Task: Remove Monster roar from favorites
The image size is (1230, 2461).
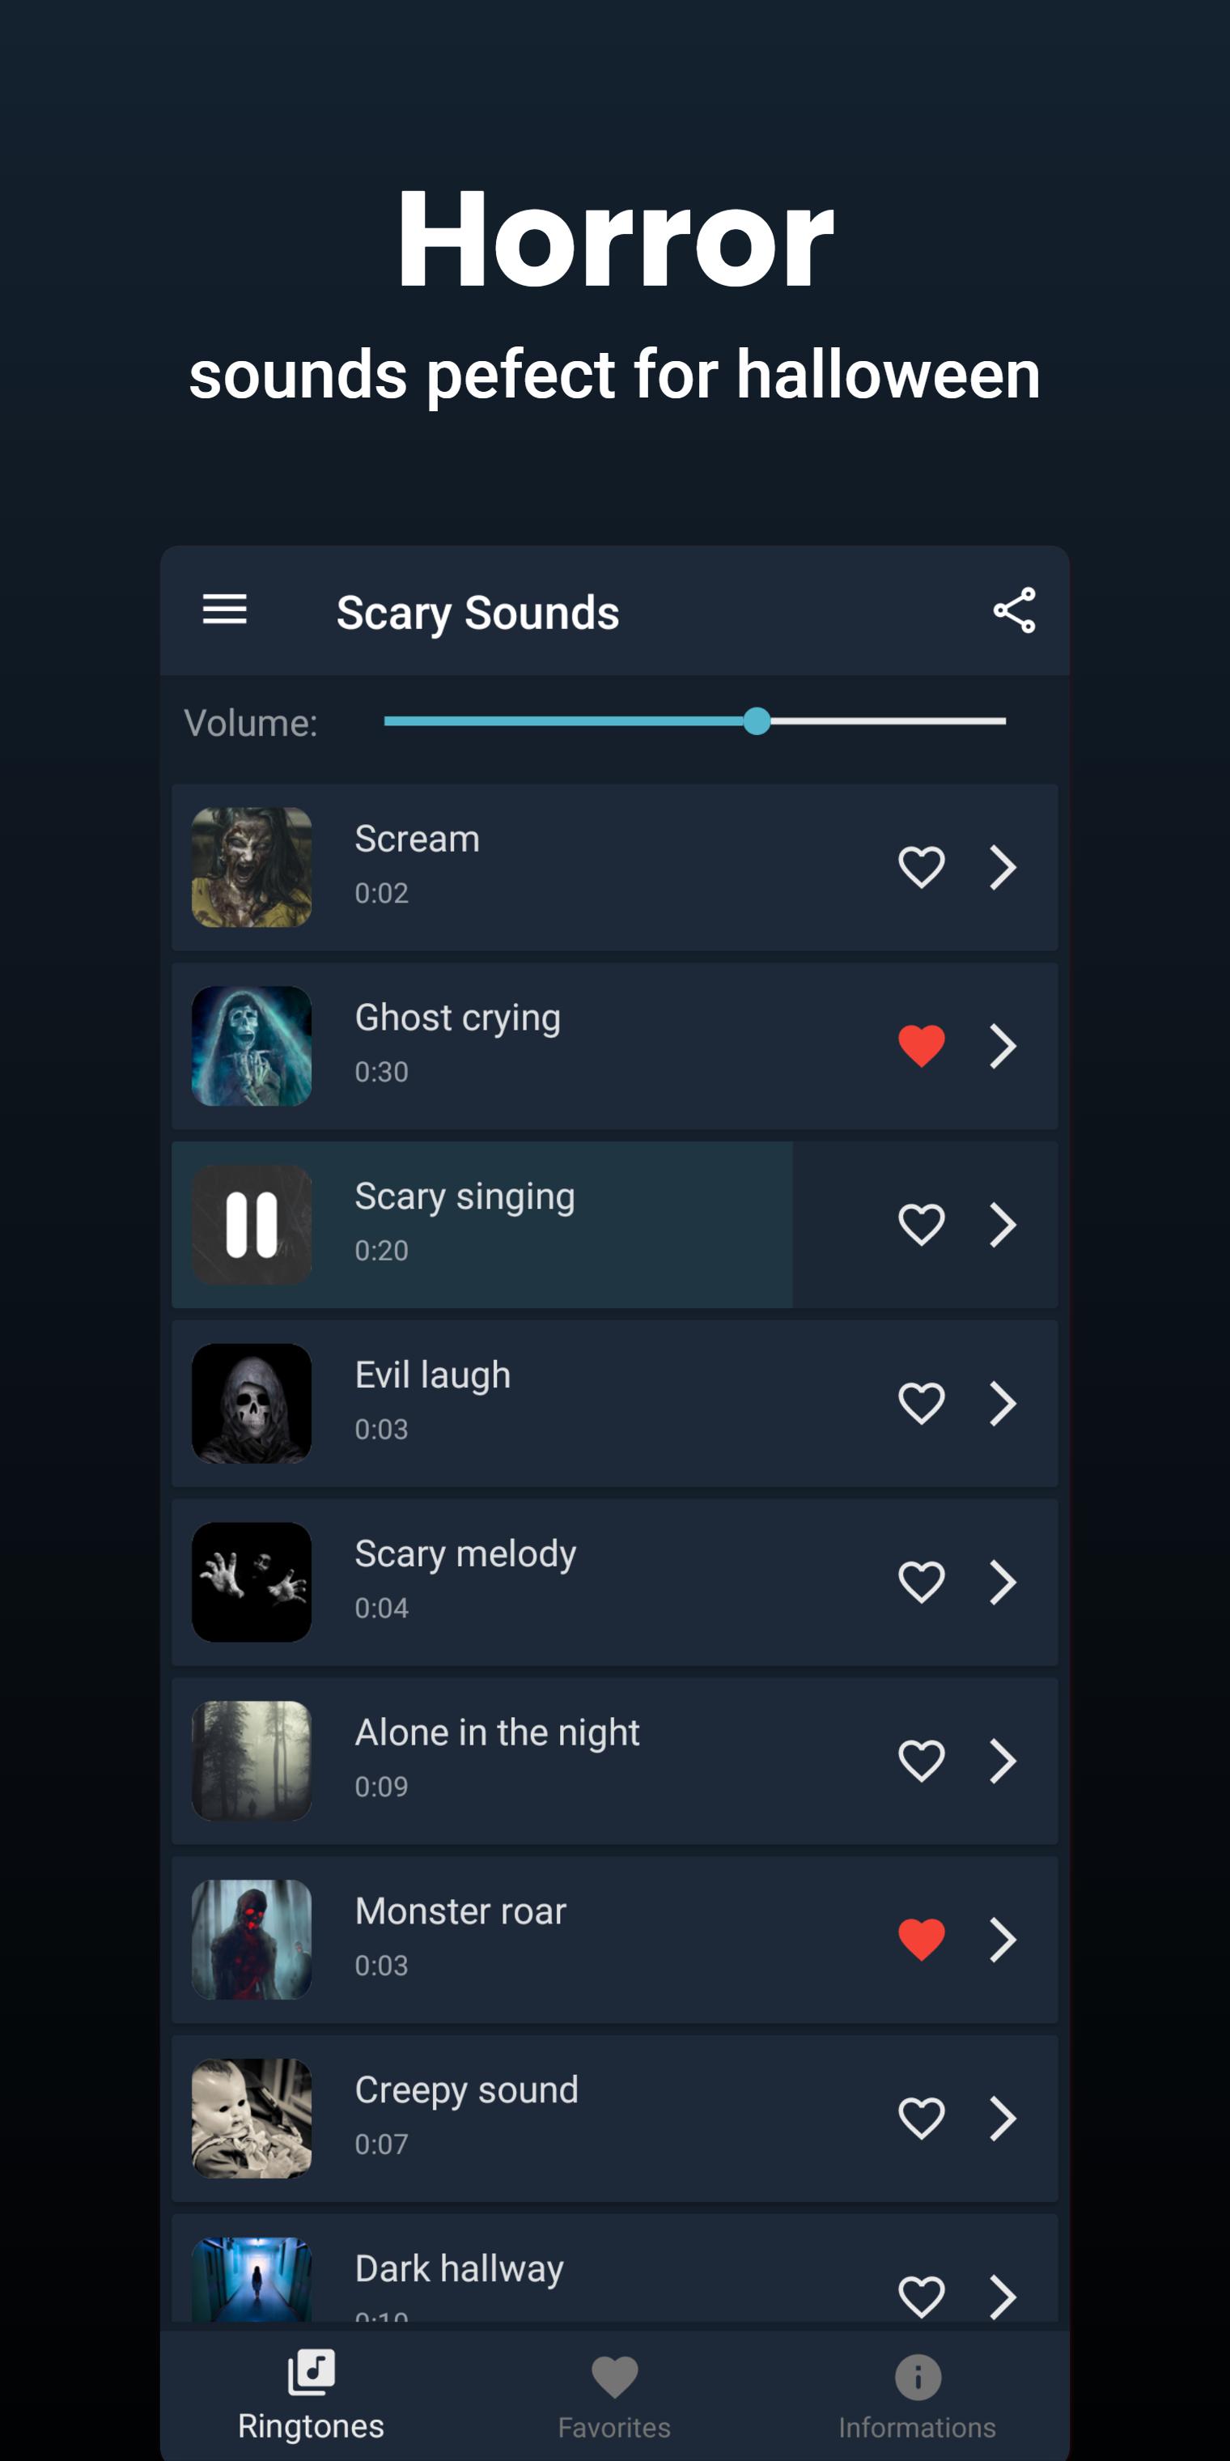Action: click(922, 1940)
